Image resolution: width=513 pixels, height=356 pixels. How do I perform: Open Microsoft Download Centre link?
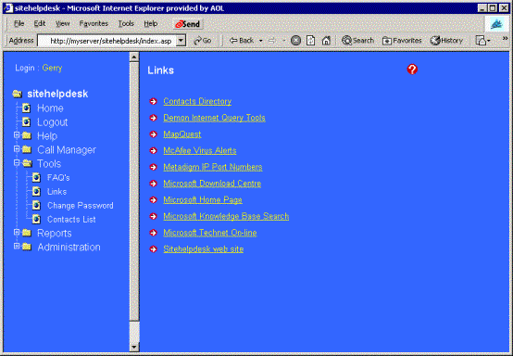(212, 184)
